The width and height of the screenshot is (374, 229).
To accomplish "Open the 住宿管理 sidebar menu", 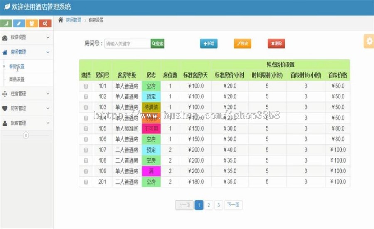I will click(x=27, y=94).
